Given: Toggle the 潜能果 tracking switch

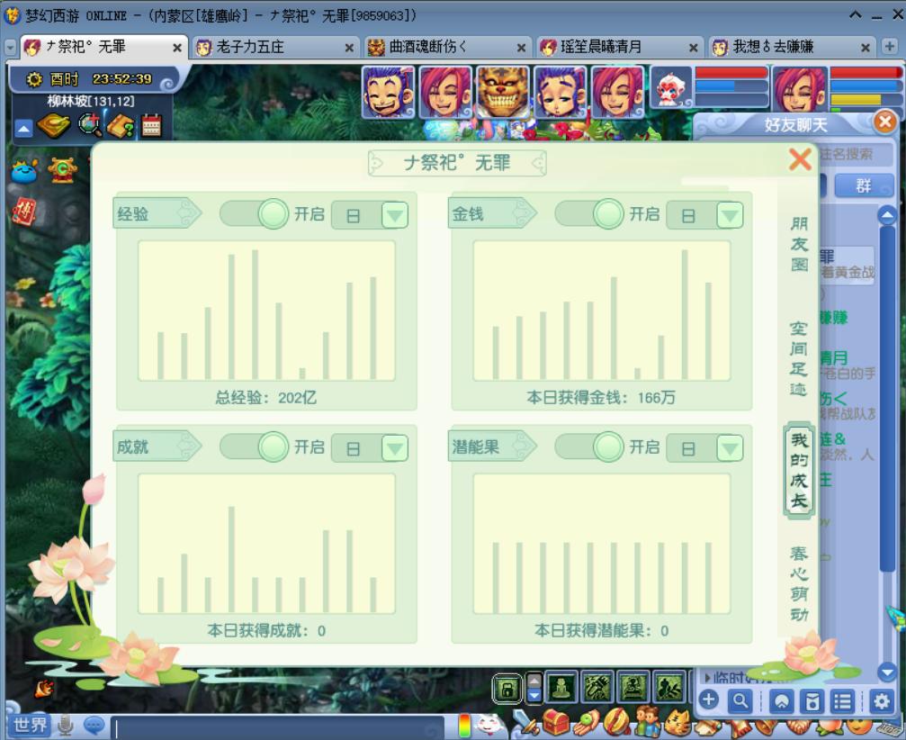Looking at the screenshot, I should (x=589, y=447).
